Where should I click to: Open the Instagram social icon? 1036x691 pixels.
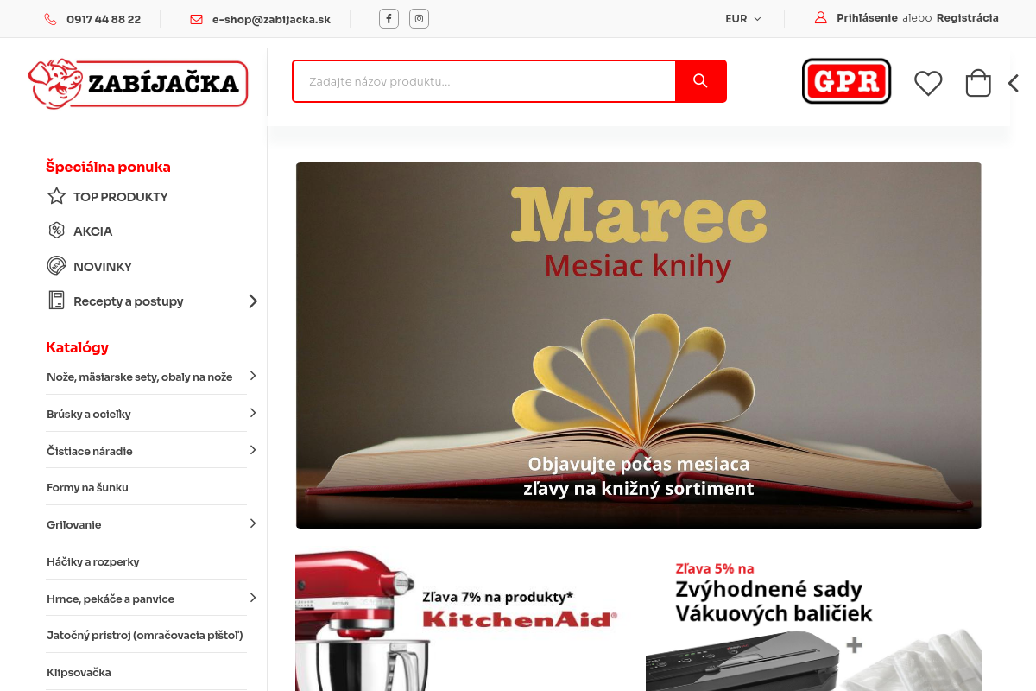(x=419, y=18)
